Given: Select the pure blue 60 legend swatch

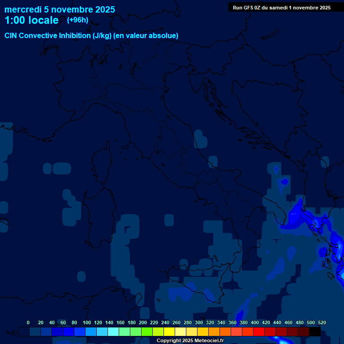Looking at the screenshot, I should (x=69, y=331).
